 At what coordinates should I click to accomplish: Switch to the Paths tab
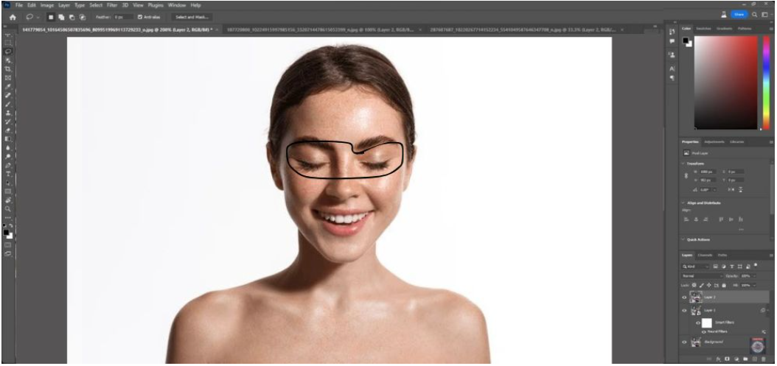pyautogui.click(x=722, y=255)
